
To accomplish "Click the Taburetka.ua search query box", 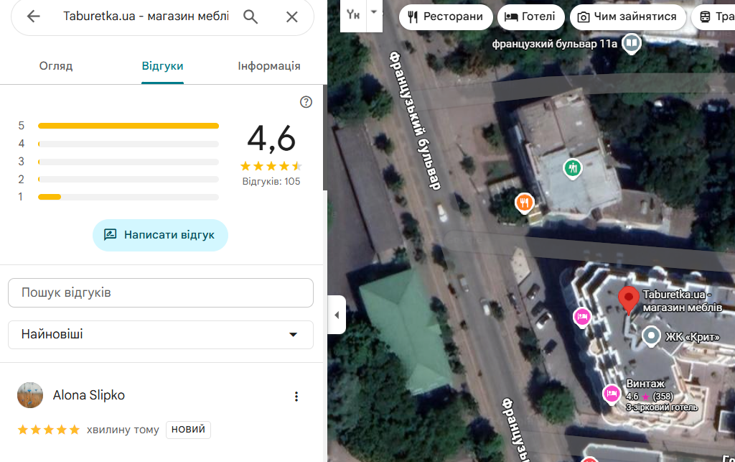I will 146,17.
